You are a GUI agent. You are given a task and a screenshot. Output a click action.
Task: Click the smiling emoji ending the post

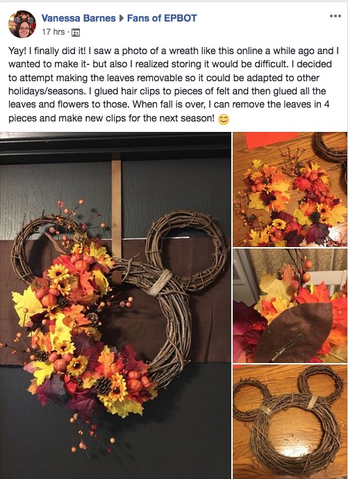(x=224, y=119)
